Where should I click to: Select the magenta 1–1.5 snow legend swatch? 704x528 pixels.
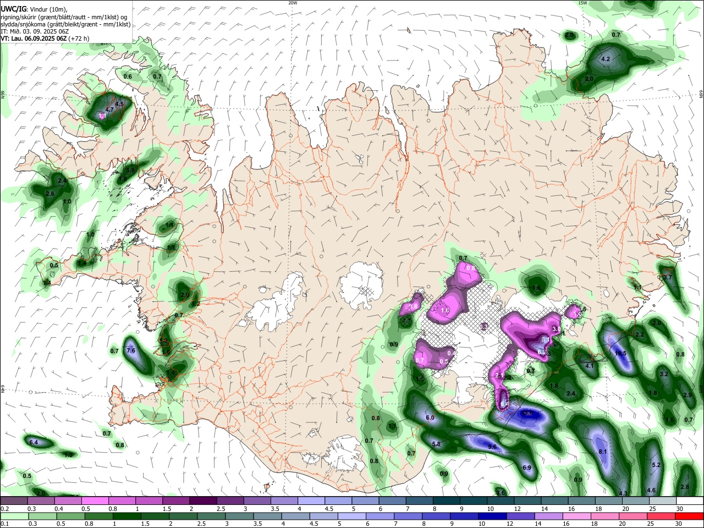click(x=149, y=501)
